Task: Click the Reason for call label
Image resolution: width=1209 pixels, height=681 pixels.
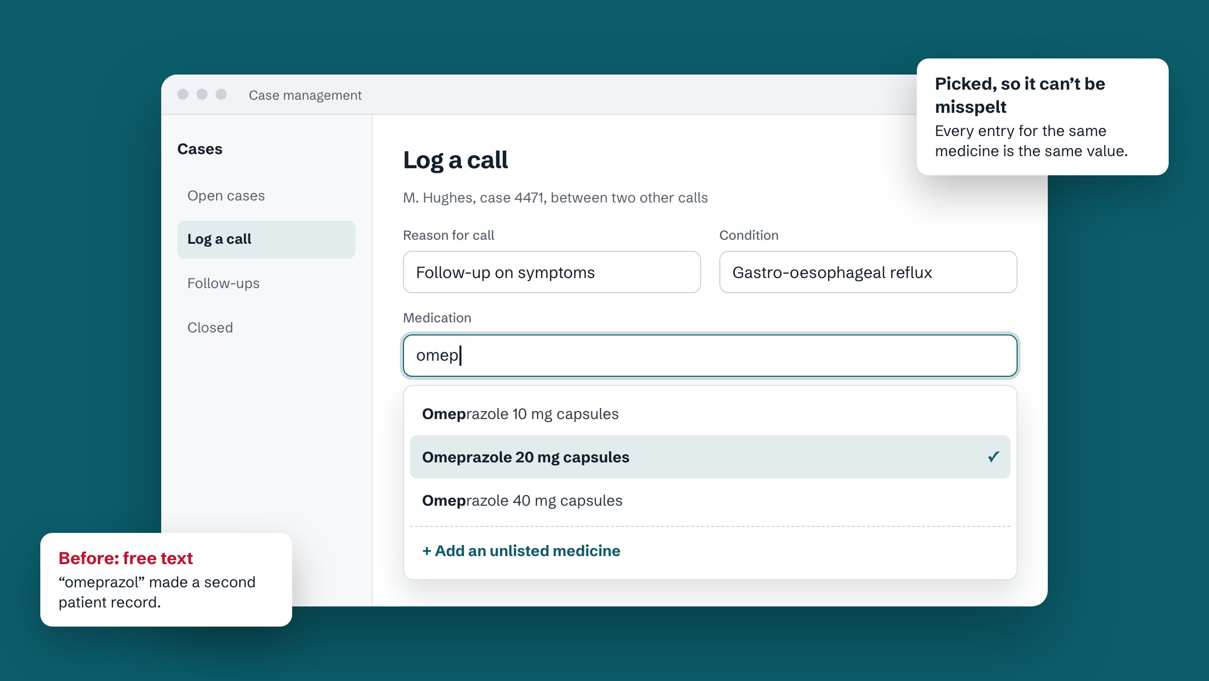Action: [448, 235]
